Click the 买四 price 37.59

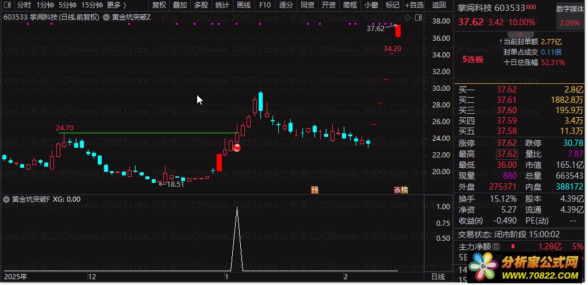pyautogui.click(x=506, y=120)
